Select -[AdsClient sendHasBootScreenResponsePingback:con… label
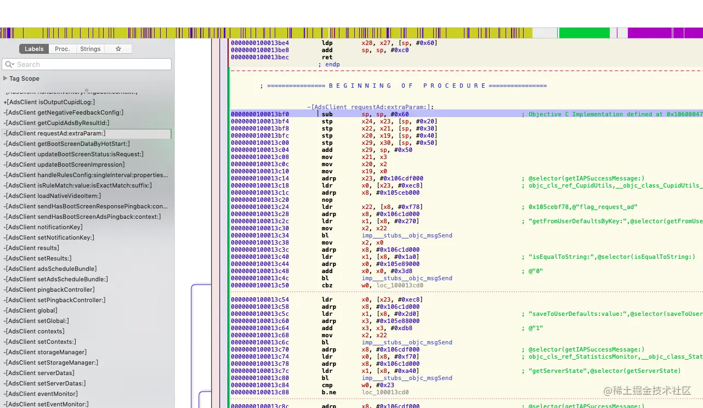 (x=86, y=206)
